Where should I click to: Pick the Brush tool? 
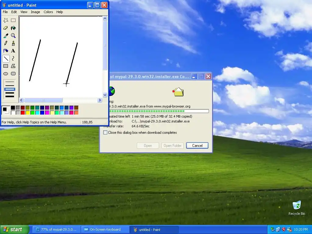tap(13, 43)
